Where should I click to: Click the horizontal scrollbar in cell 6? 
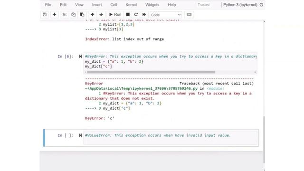pos(151,72)
